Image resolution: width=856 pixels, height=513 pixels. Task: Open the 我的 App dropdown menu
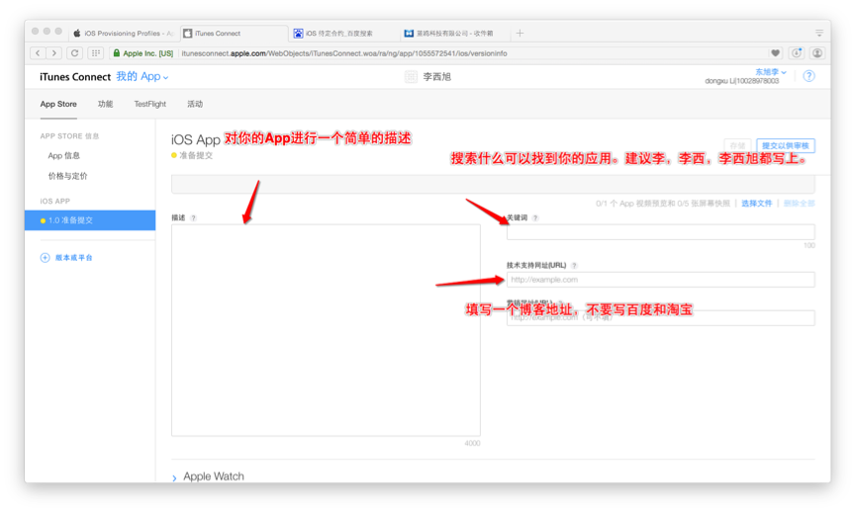142,77
